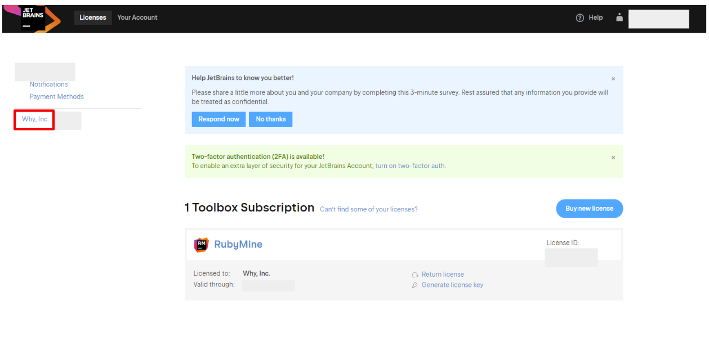Open turn on two-factor auth link

pyautogui.click(x=411, y=166)
